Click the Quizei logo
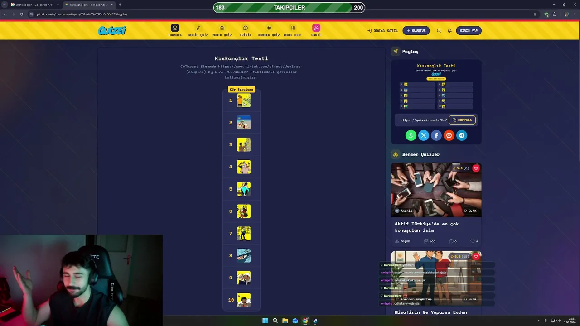The height and width of the screenshot is (326, 580). click(x=112, y=30)
